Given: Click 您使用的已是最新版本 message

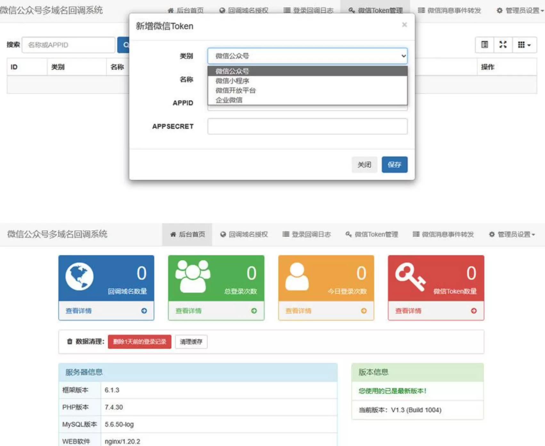Looking at the screenshot, I should pos(392,391).
